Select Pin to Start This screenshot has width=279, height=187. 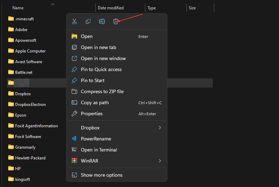click(x=117, y=81)
